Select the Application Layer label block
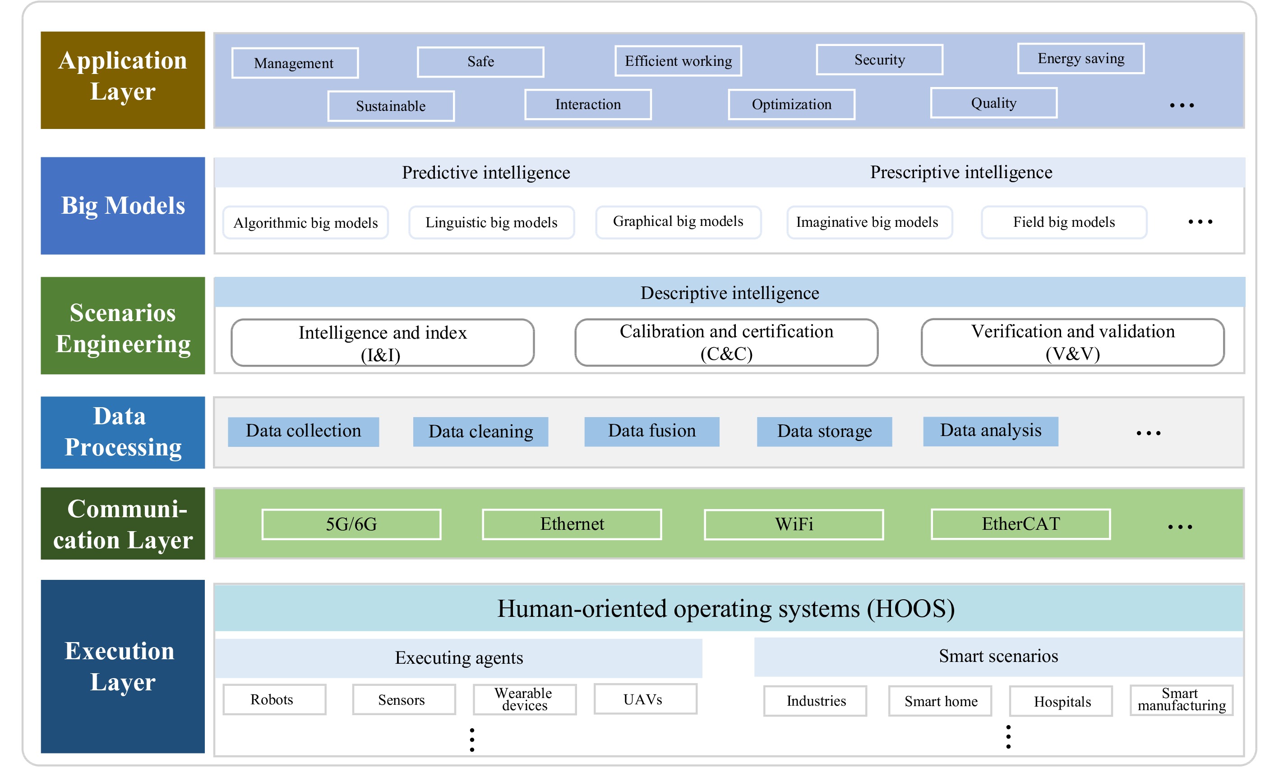Image resolution: width=1279 pixels, height=767 pixels. click(x=123, y=80)
